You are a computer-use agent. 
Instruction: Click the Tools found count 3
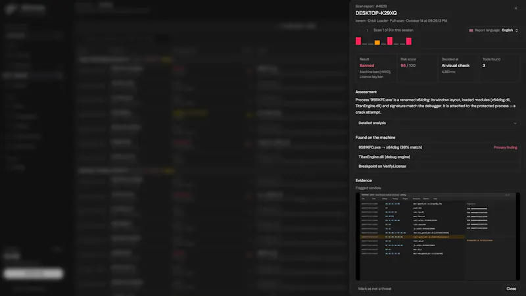[x=484, y=65]
